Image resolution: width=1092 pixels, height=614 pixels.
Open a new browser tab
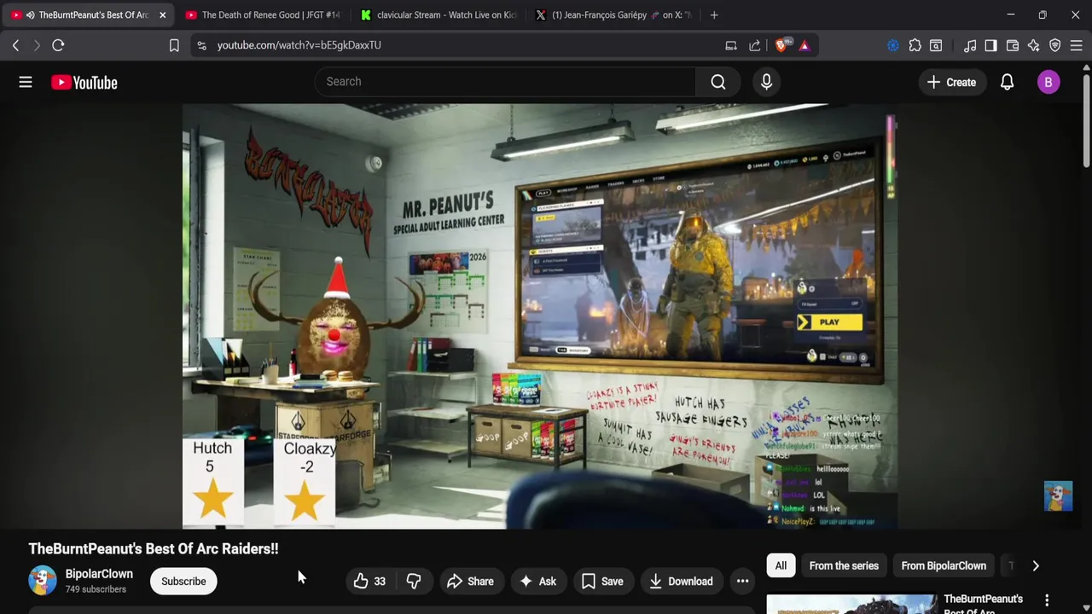[714, 14]
